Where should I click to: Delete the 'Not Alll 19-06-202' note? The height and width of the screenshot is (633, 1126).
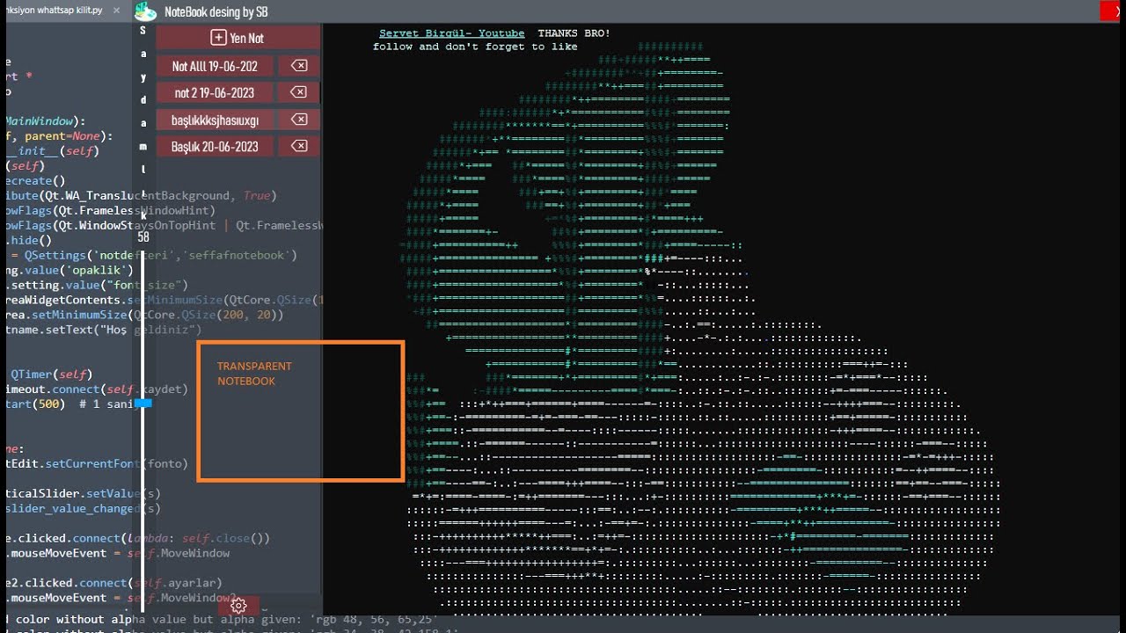(299, 66)
